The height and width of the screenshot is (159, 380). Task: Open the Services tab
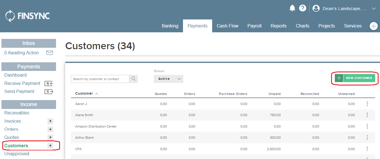[x=353, y=26]
